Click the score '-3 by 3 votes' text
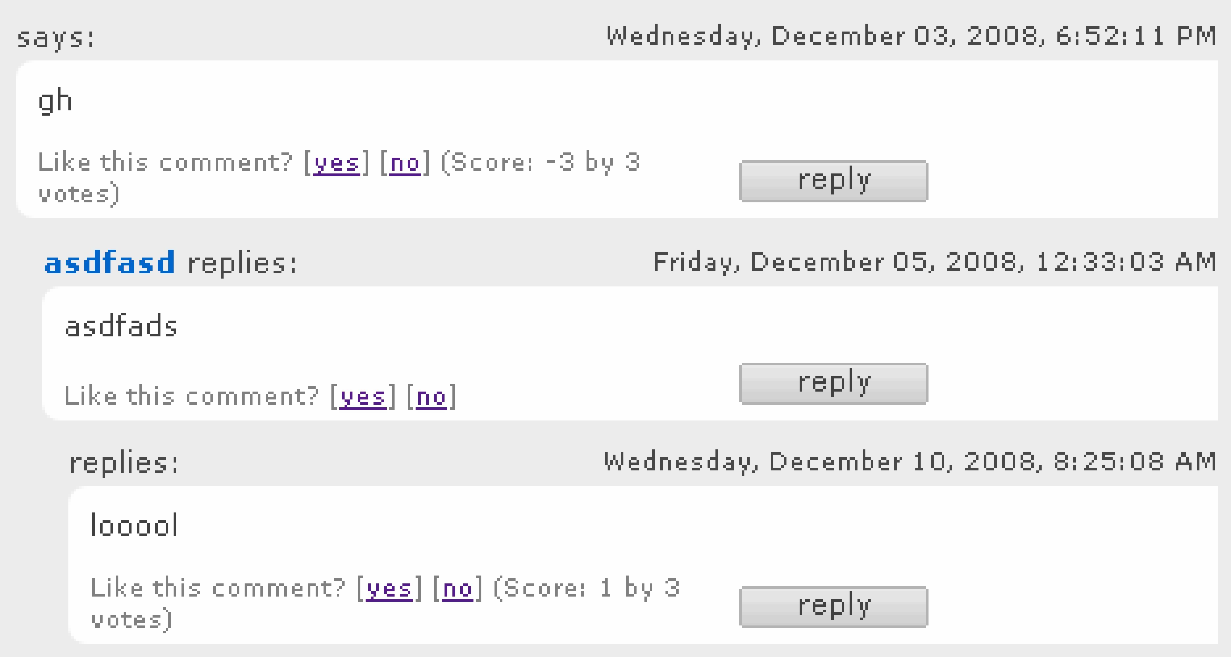1231x657 pixels. [540, 164]
